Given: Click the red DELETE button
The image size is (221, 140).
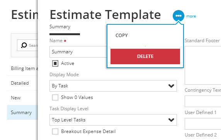Looking at the screenshot, I should pyautogui.click(x=145, y=56).
